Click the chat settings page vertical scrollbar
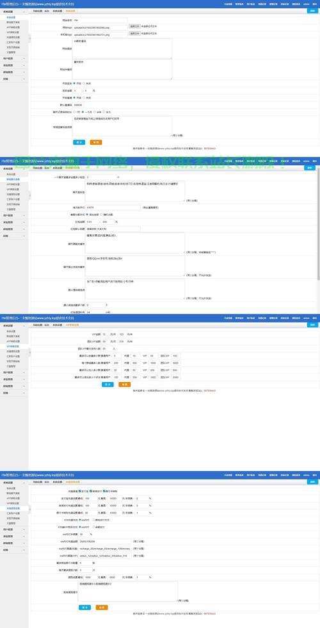 318,224
